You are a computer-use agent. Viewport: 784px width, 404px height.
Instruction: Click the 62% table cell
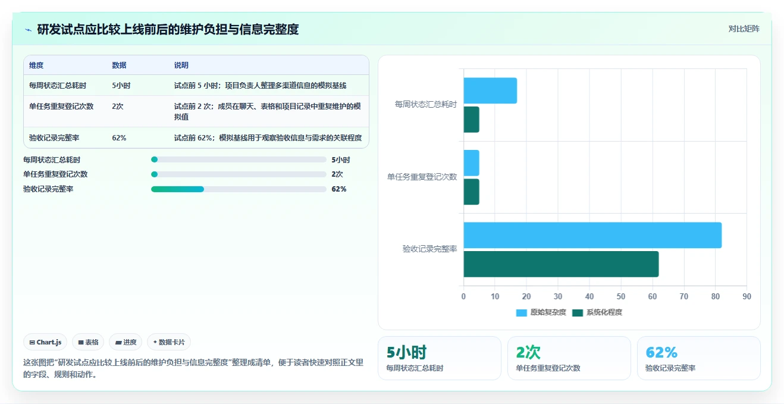click(119, 138)
